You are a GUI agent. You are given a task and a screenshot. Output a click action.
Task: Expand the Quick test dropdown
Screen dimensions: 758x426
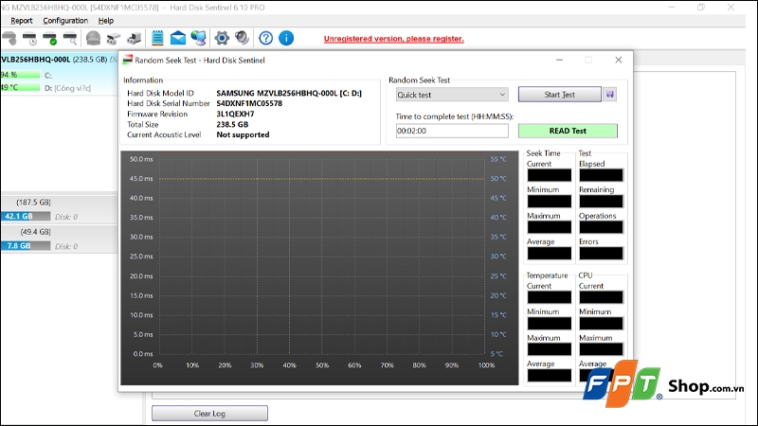coord(452,95)
